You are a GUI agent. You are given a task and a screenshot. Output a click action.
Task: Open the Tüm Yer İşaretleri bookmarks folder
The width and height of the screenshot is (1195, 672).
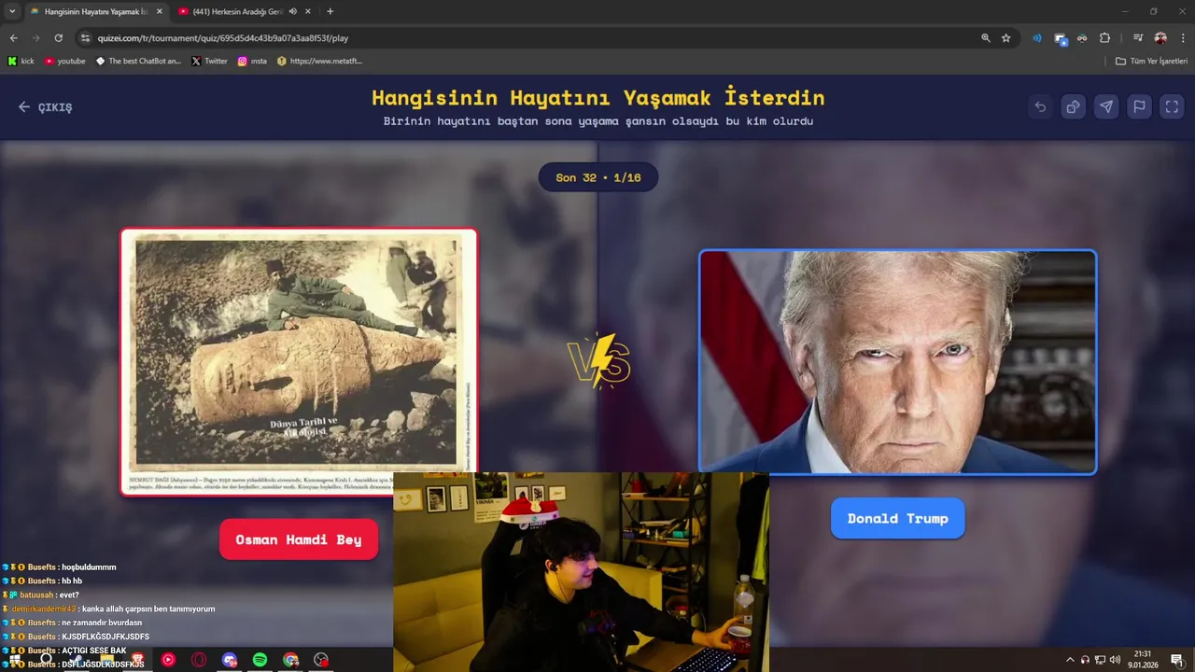click(x=1152, y=61)
